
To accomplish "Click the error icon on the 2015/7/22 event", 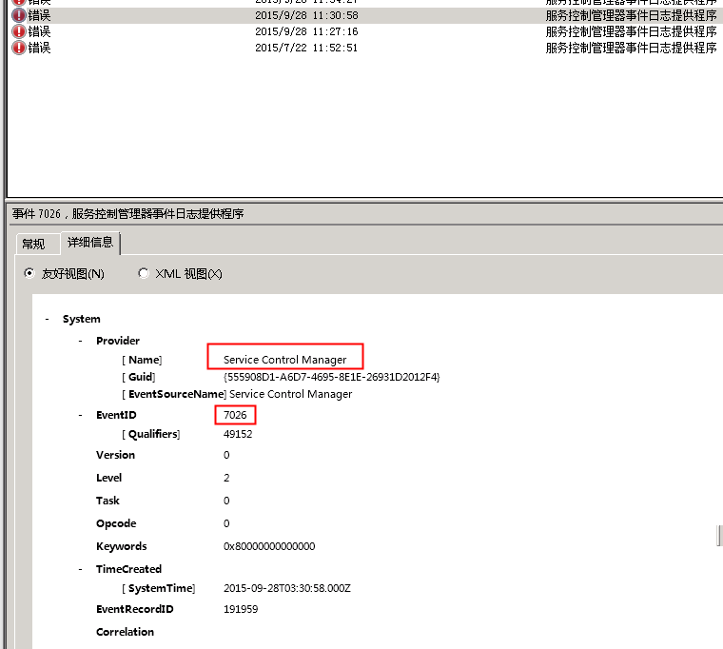I will (x=18, y=48).
